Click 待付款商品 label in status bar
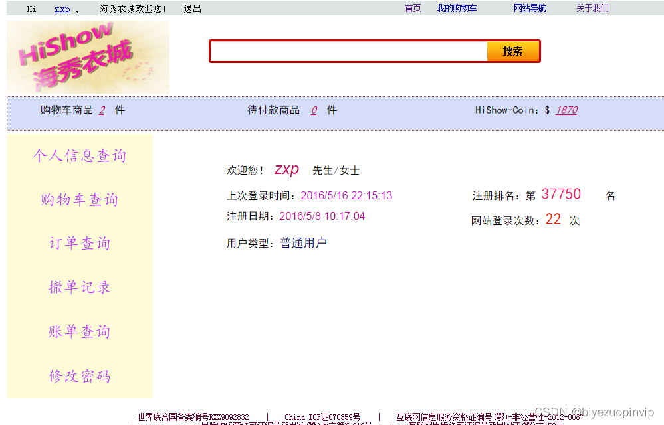The image size is (664, 425). coord(274,110)
